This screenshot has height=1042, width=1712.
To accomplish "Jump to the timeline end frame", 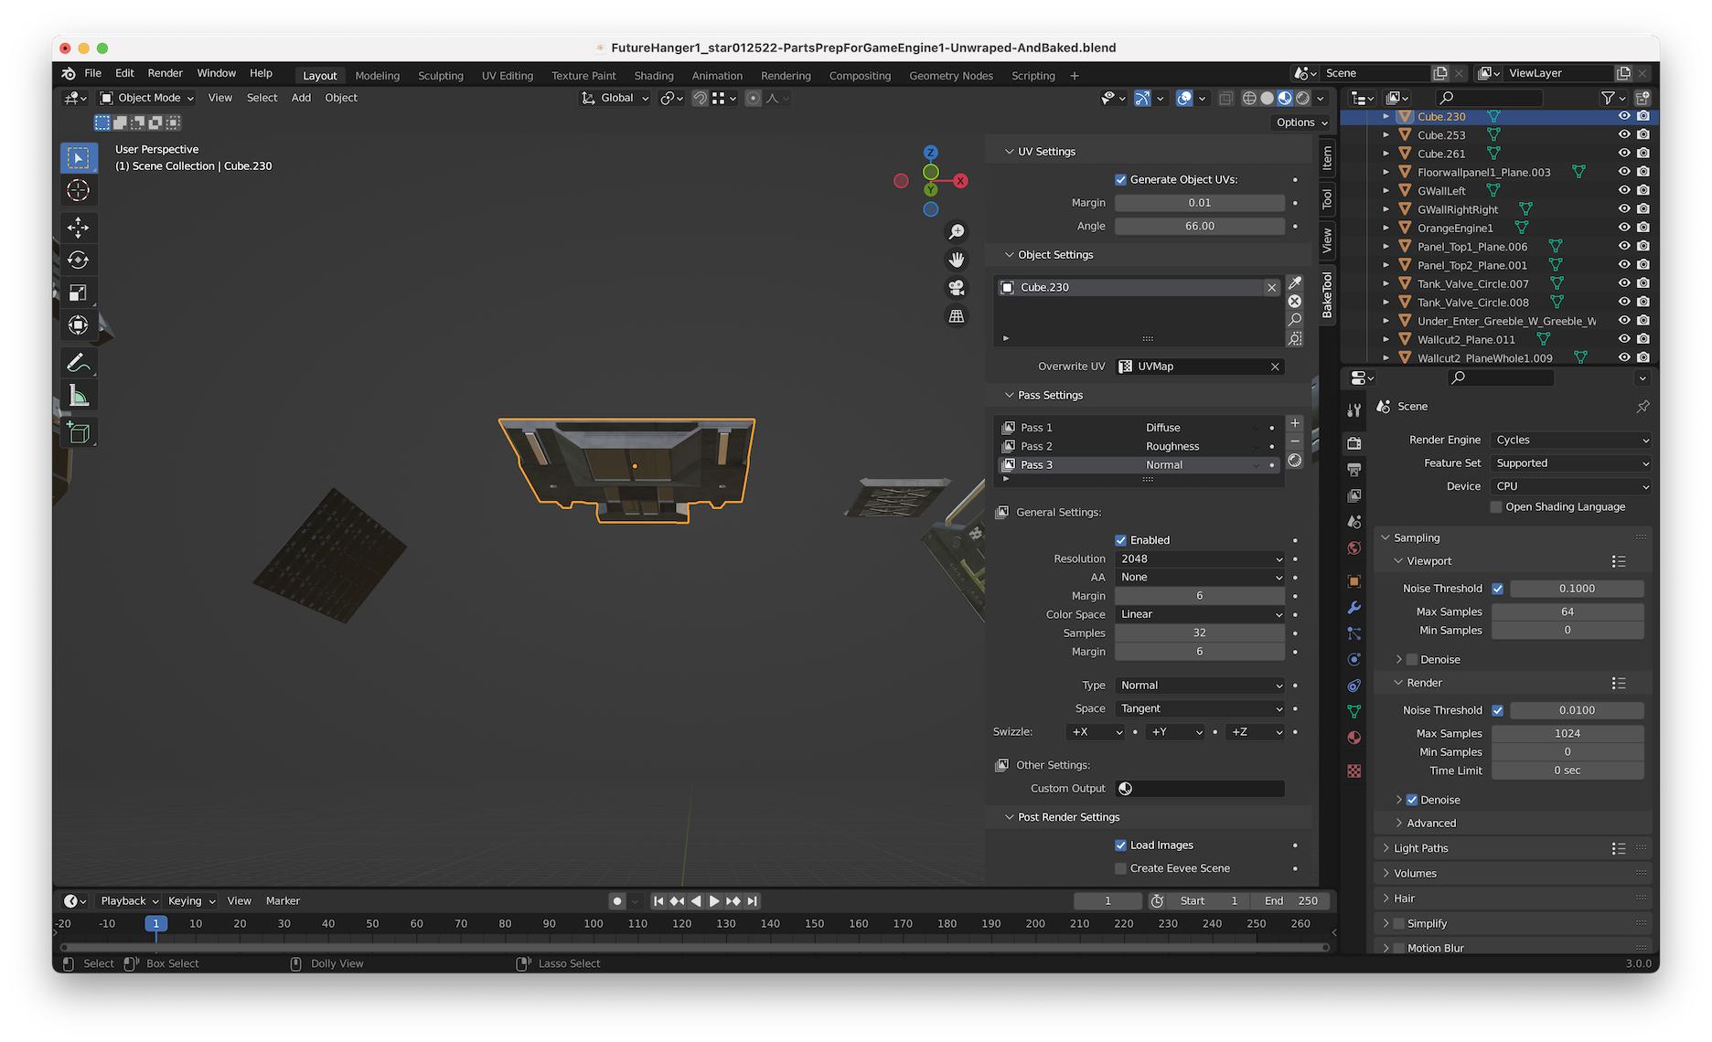I will point(752,901).
